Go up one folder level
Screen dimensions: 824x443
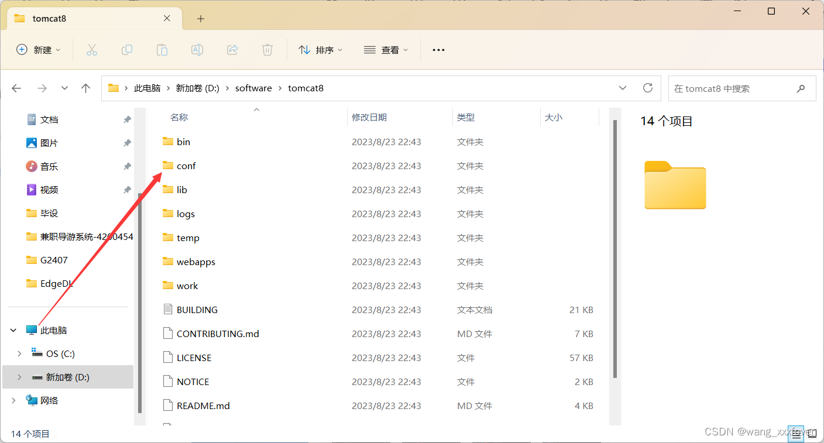tap(86, 88)
